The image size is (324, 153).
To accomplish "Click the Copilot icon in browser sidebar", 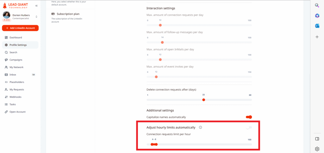I will tap(317, 16).
